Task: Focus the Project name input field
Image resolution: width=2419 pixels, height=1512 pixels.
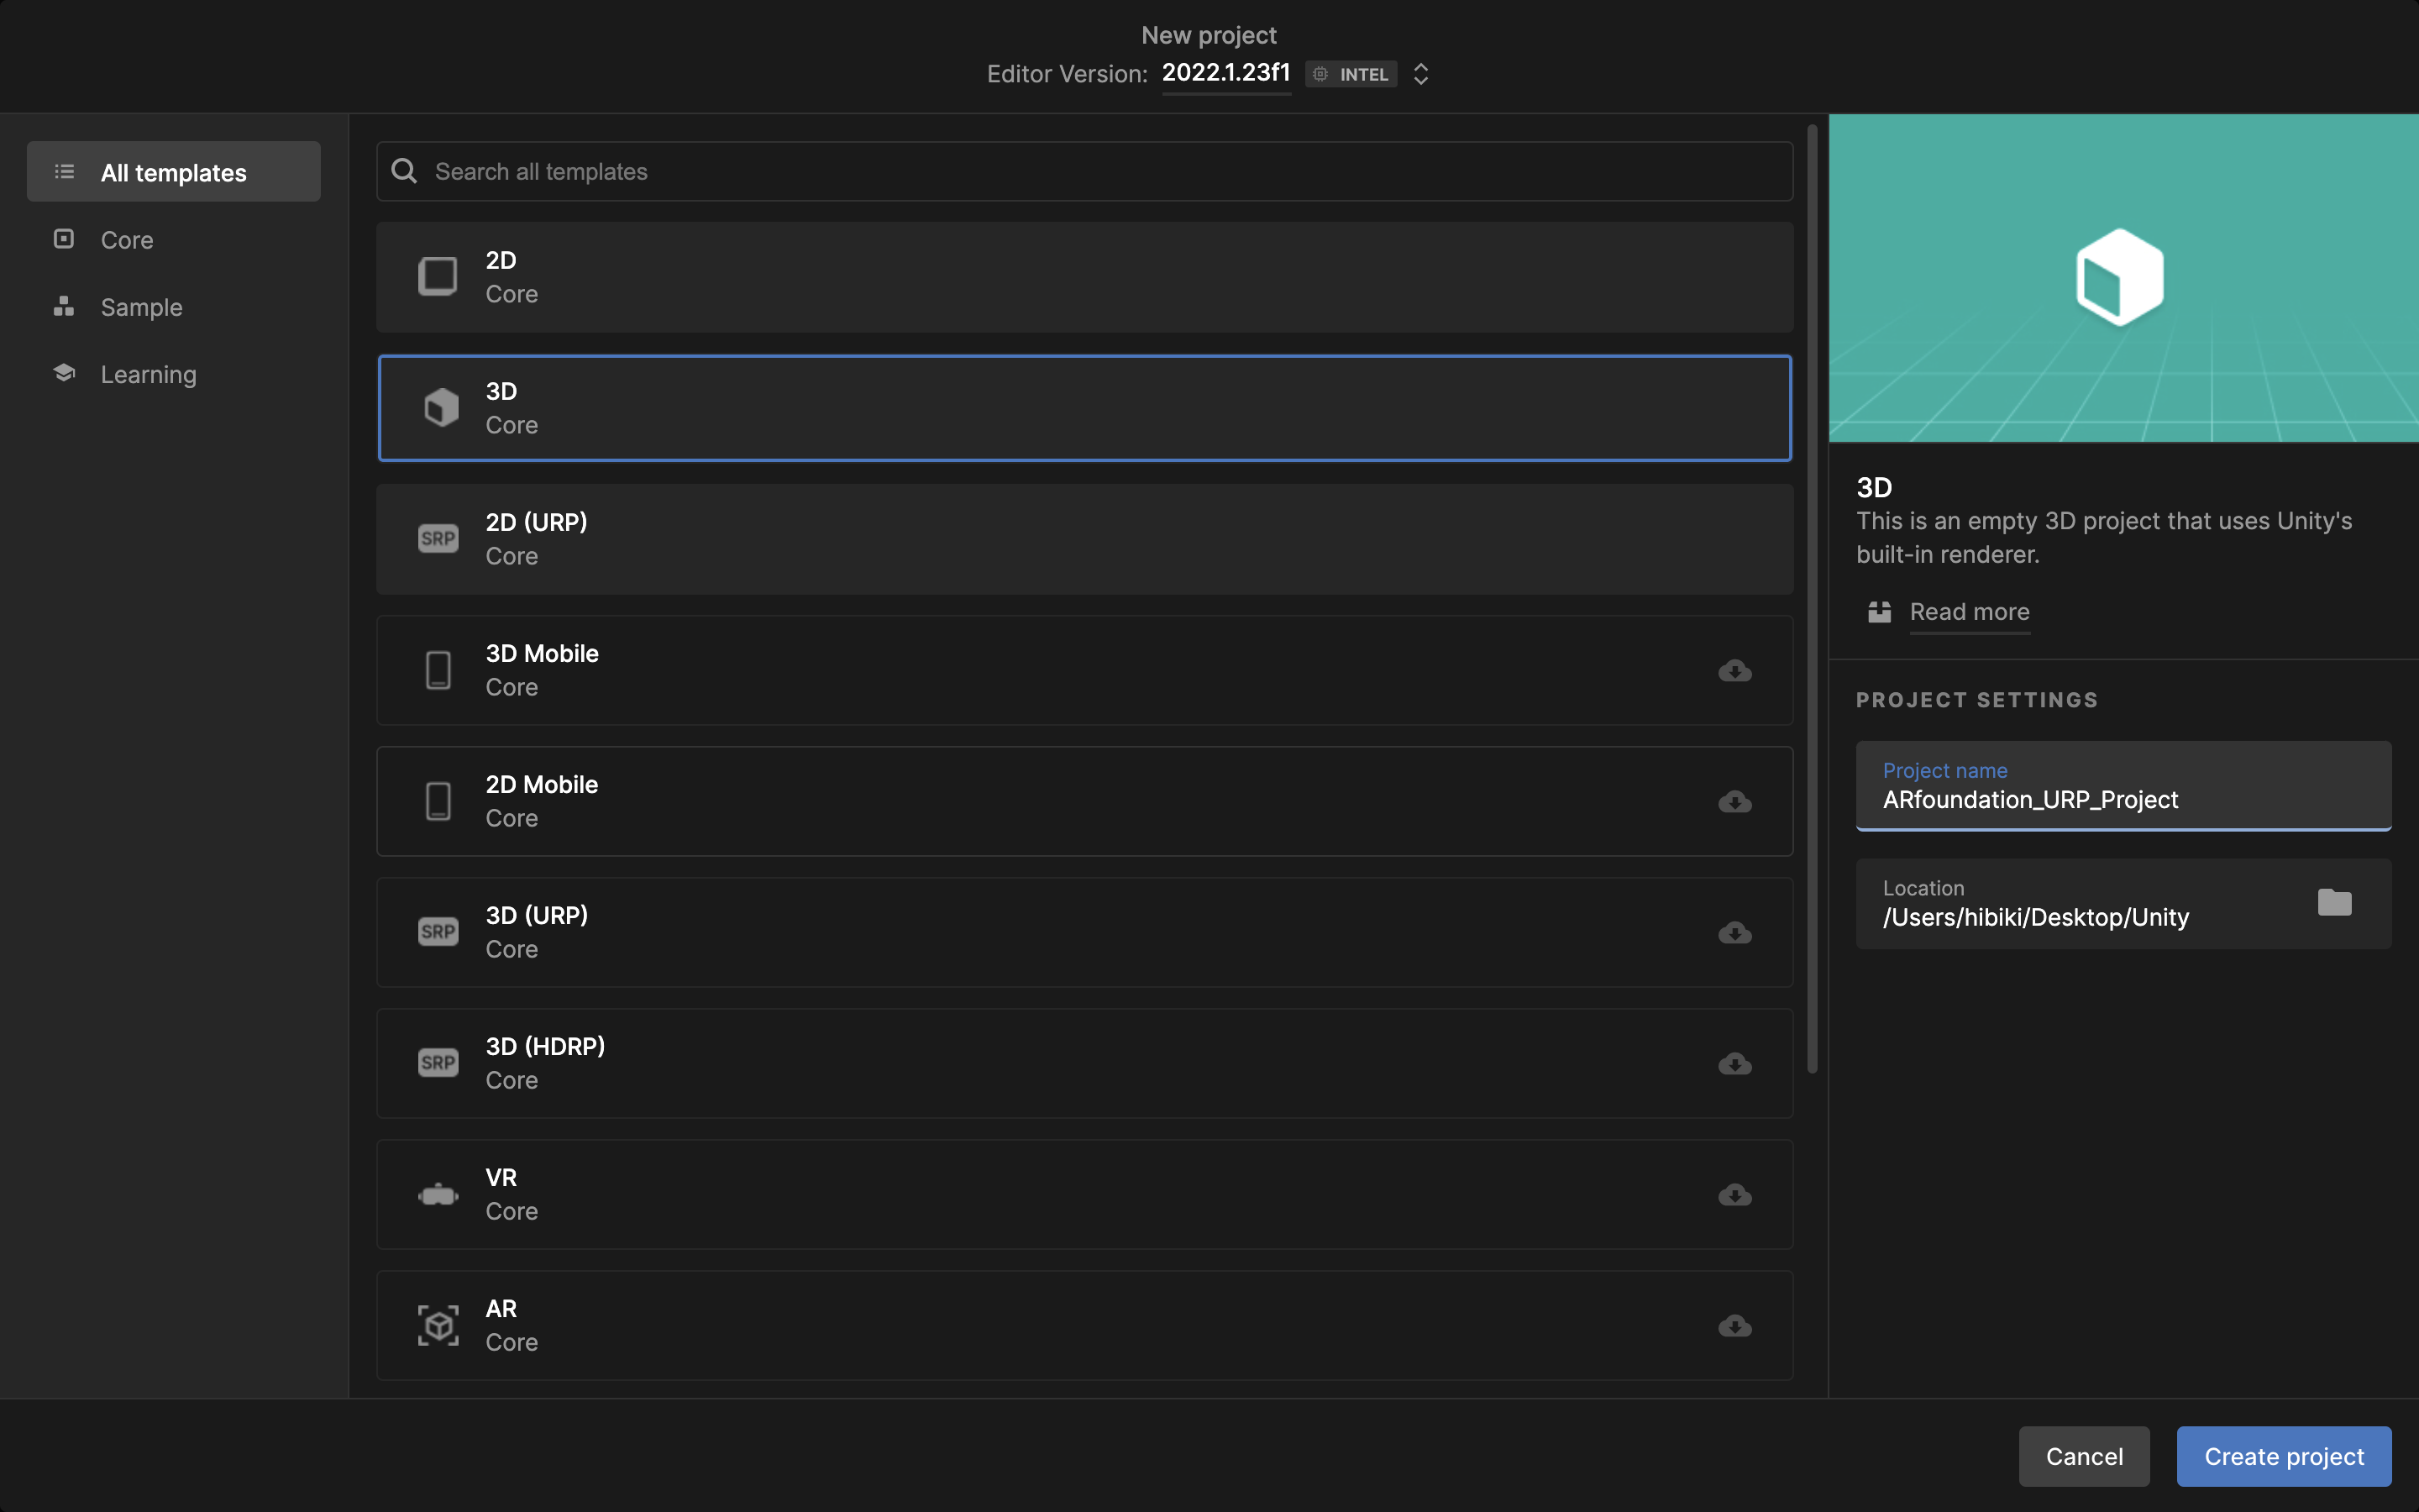Action: click(x=2123, y=799)
